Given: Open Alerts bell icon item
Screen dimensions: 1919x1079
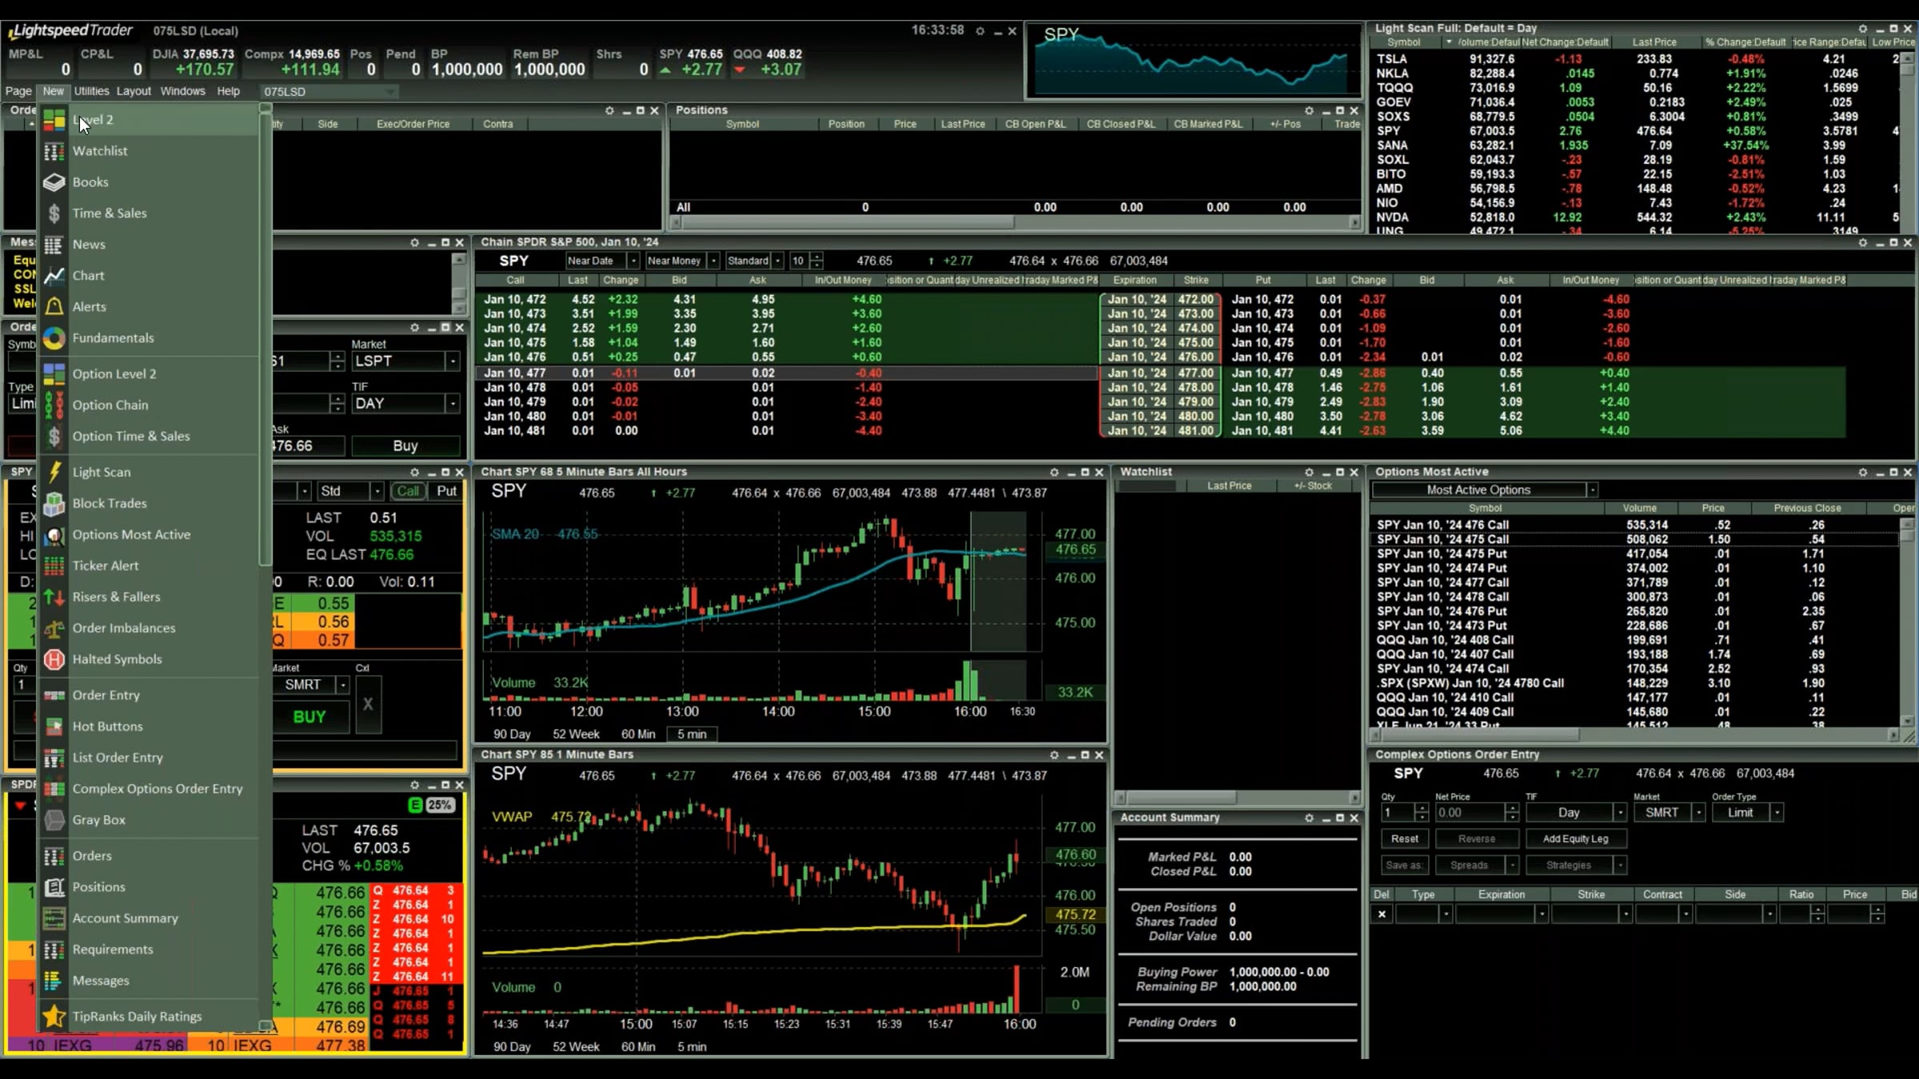Looking at the screenshot, I should pos(54,307).
